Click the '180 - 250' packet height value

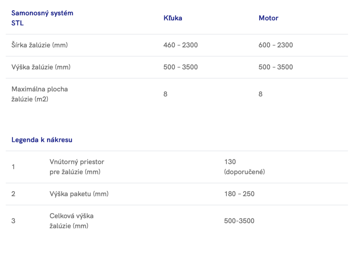(x=239, y=194)
